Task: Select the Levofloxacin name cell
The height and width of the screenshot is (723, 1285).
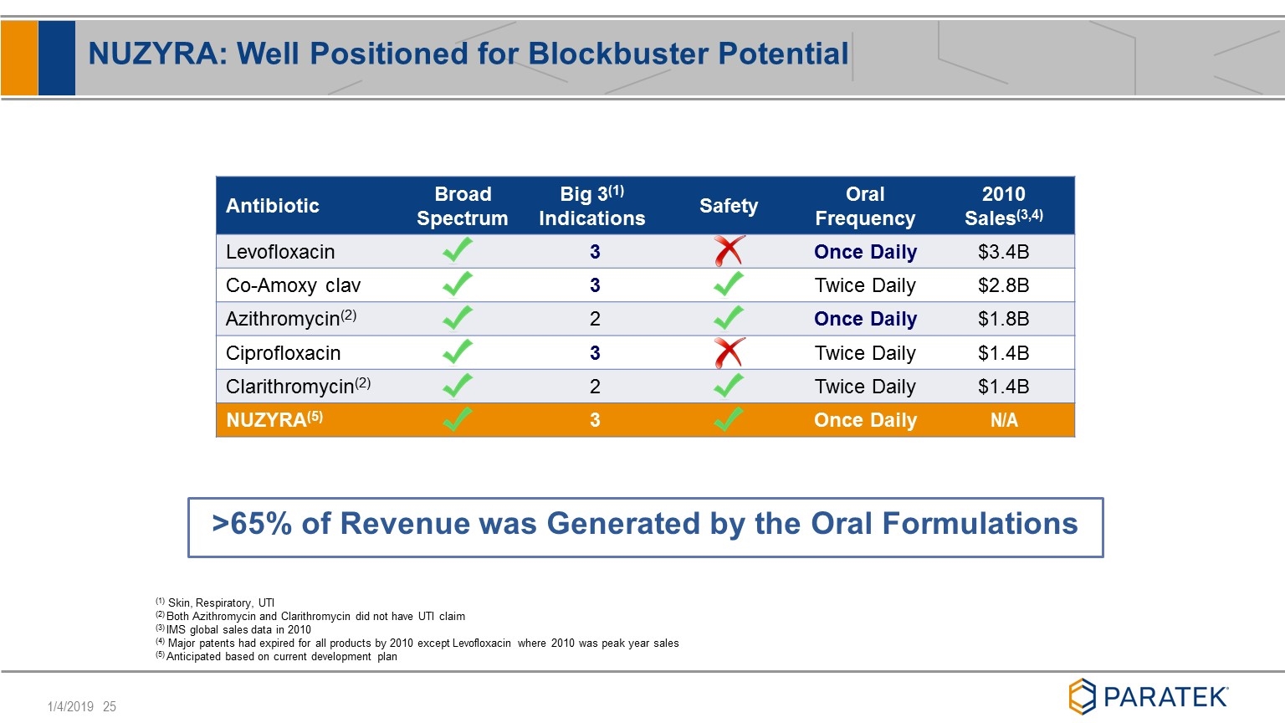Action: tap(280, 252)
